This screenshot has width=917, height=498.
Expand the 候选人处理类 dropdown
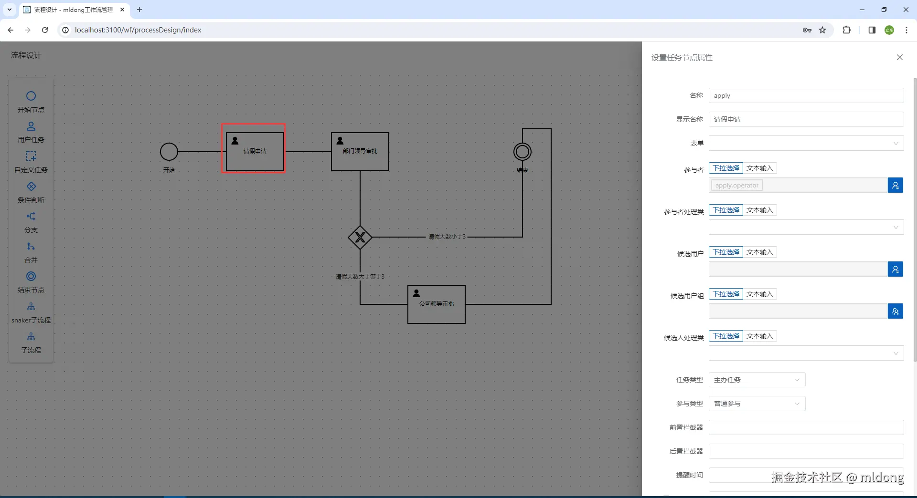coord(806,353)
